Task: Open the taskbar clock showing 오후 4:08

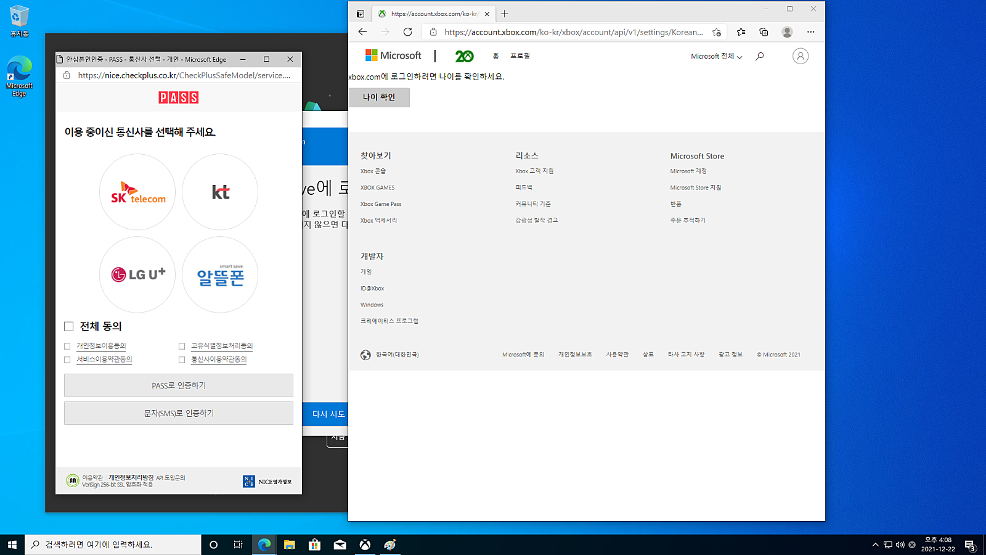Action: click(x=938, y=545)
